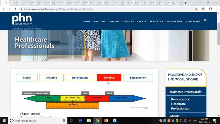The image size is (220, 124).
Task: Open a new browser tab with plus icon
Action: tap(186, 3)
